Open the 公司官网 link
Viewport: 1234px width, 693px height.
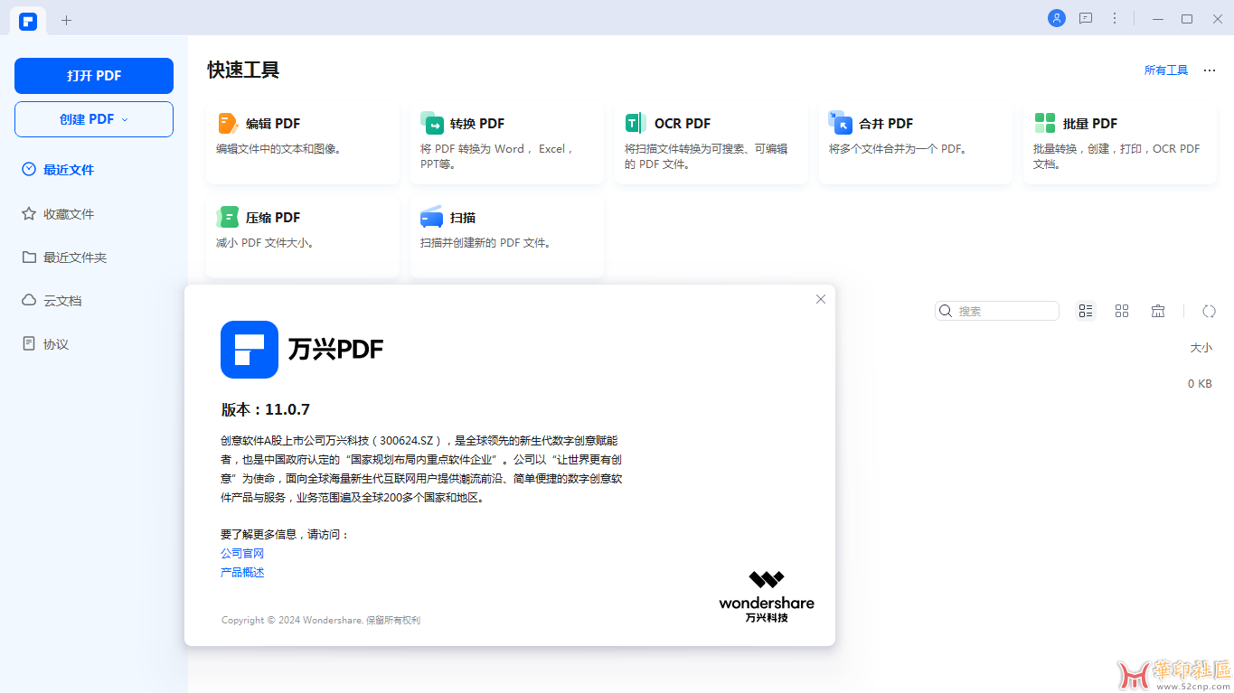242,554
